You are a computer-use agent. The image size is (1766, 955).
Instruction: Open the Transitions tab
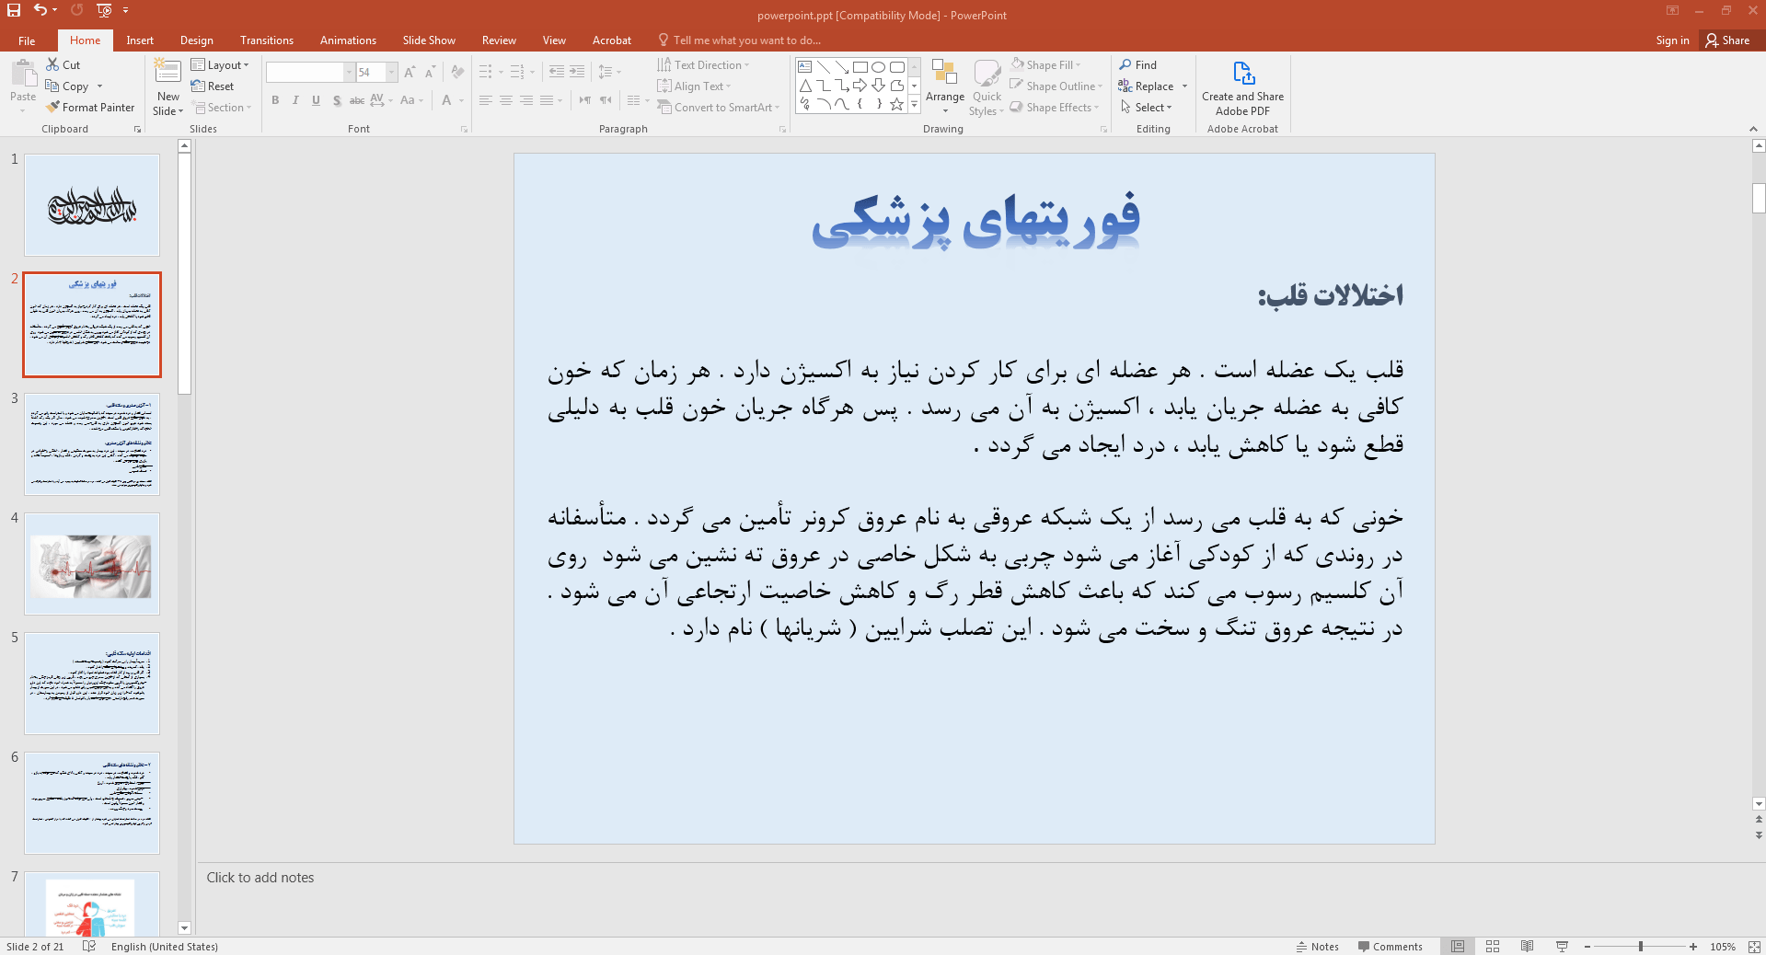(267, 40)
